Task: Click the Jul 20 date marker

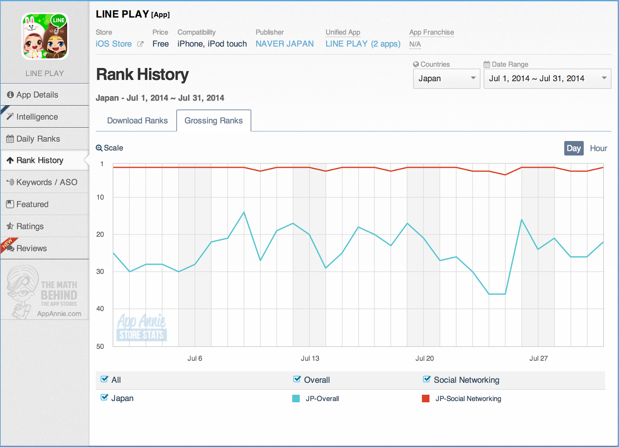Action: pos(424,358)
